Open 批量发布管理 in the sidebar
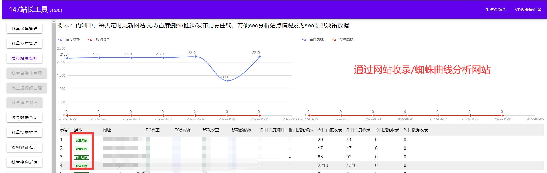The height and width of the screenshot is (173, 547). [x=24, y=43]
